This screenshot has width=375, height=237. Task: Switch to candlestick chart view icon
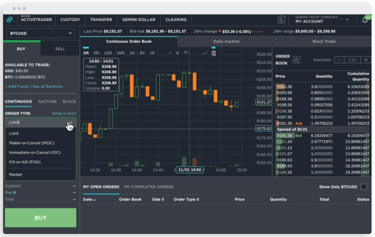[213, 53]
